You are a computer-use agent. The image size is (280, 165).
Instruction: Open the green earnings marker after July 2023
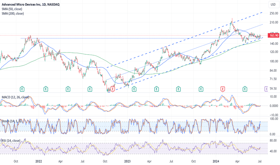tap(178, 89)
